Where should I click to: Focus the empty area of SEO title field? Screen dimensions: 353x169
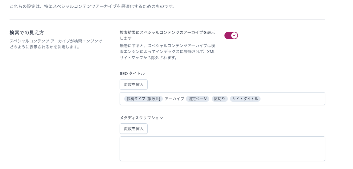293,99
